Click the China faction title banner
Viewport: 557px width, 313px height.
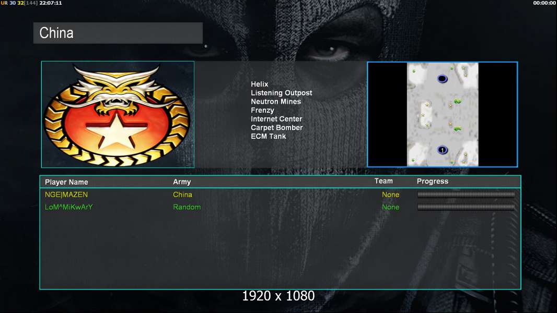coord(118,33)
